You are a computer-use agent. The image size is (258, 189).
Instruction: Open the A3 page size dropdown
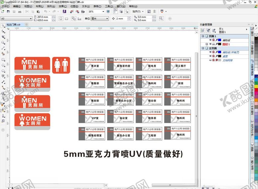[x=31, y=19]
